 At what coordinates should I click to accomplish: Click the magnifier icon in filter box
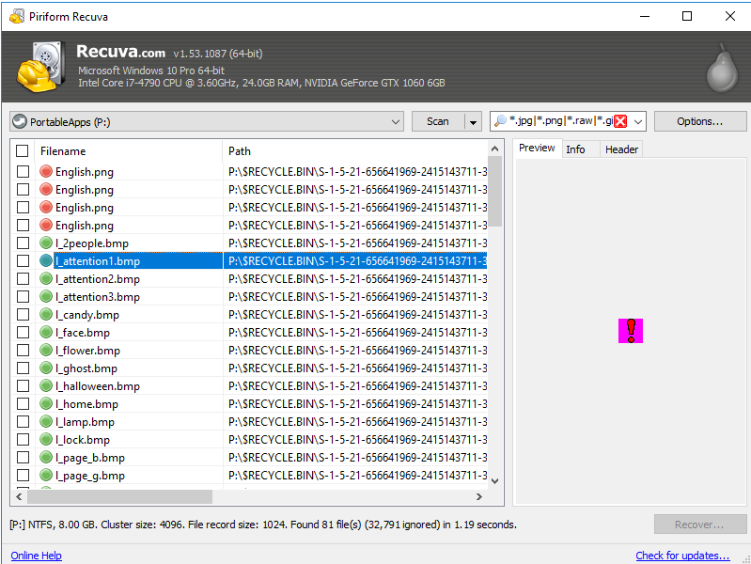click(500, 121)
